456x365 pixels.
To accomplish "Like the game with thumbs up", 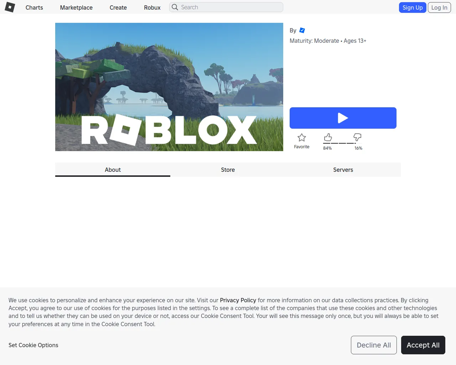I will coord(328,137).
